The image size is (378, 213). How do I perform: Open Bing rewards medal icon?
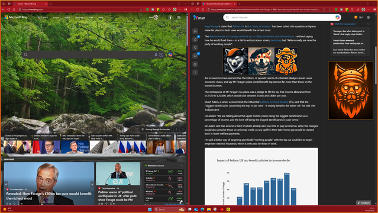tap(170, 17)
